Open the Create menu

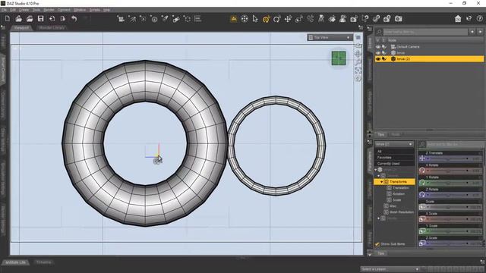24,10
